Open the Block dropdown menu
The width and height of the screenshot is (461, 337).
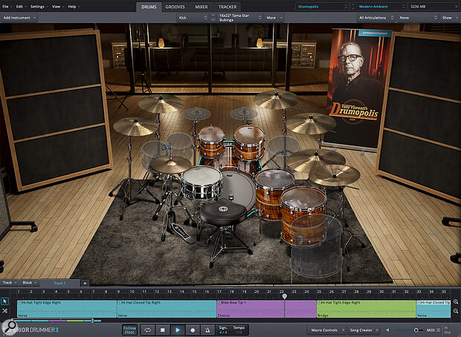coord(30,283)
